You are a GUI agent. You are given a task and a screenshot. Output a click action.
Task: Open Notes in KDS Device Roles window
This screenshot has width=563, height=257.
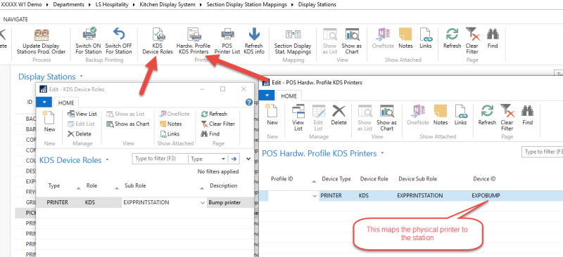(171, 124)
